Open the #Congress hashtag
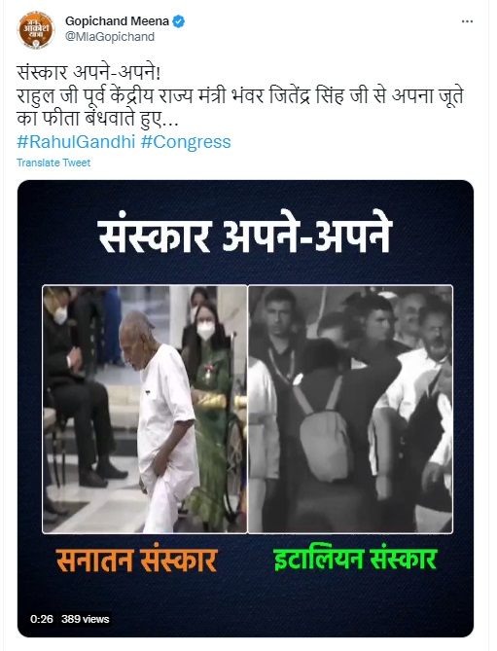The height and width of the screenshot is (651, 497). (x=186, y=142)
